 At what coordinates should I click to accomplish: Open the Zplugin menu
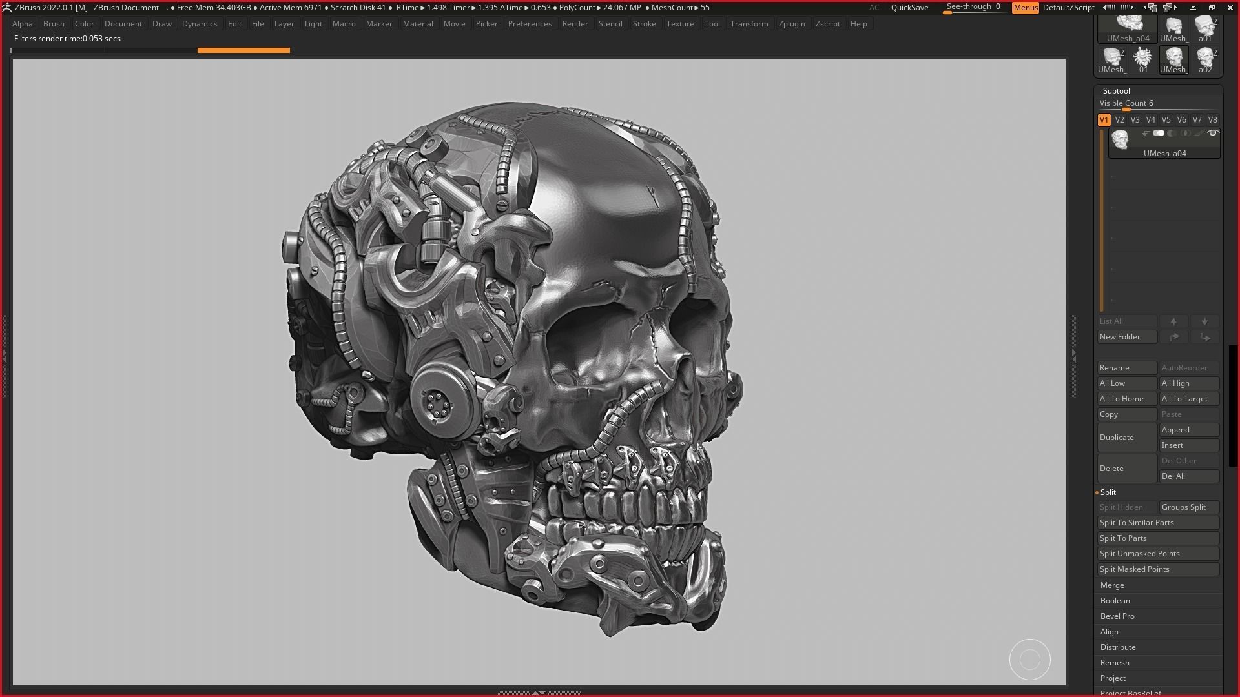[x=792, y=24]
